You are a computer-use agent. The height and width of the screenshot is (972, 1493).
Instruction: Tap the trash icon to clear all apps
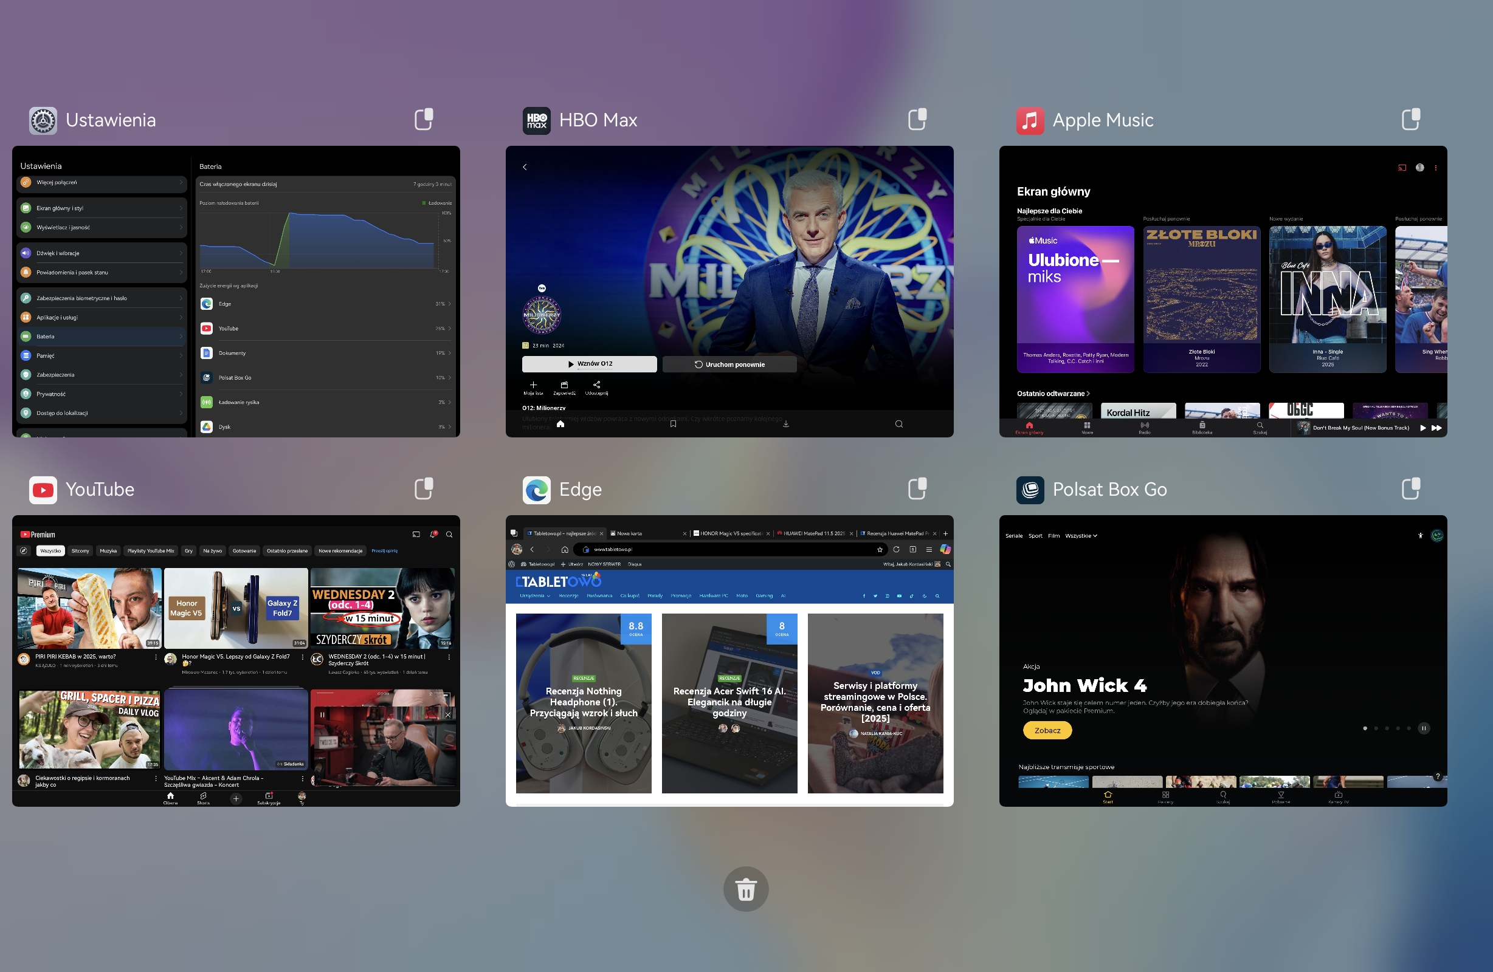746,889
